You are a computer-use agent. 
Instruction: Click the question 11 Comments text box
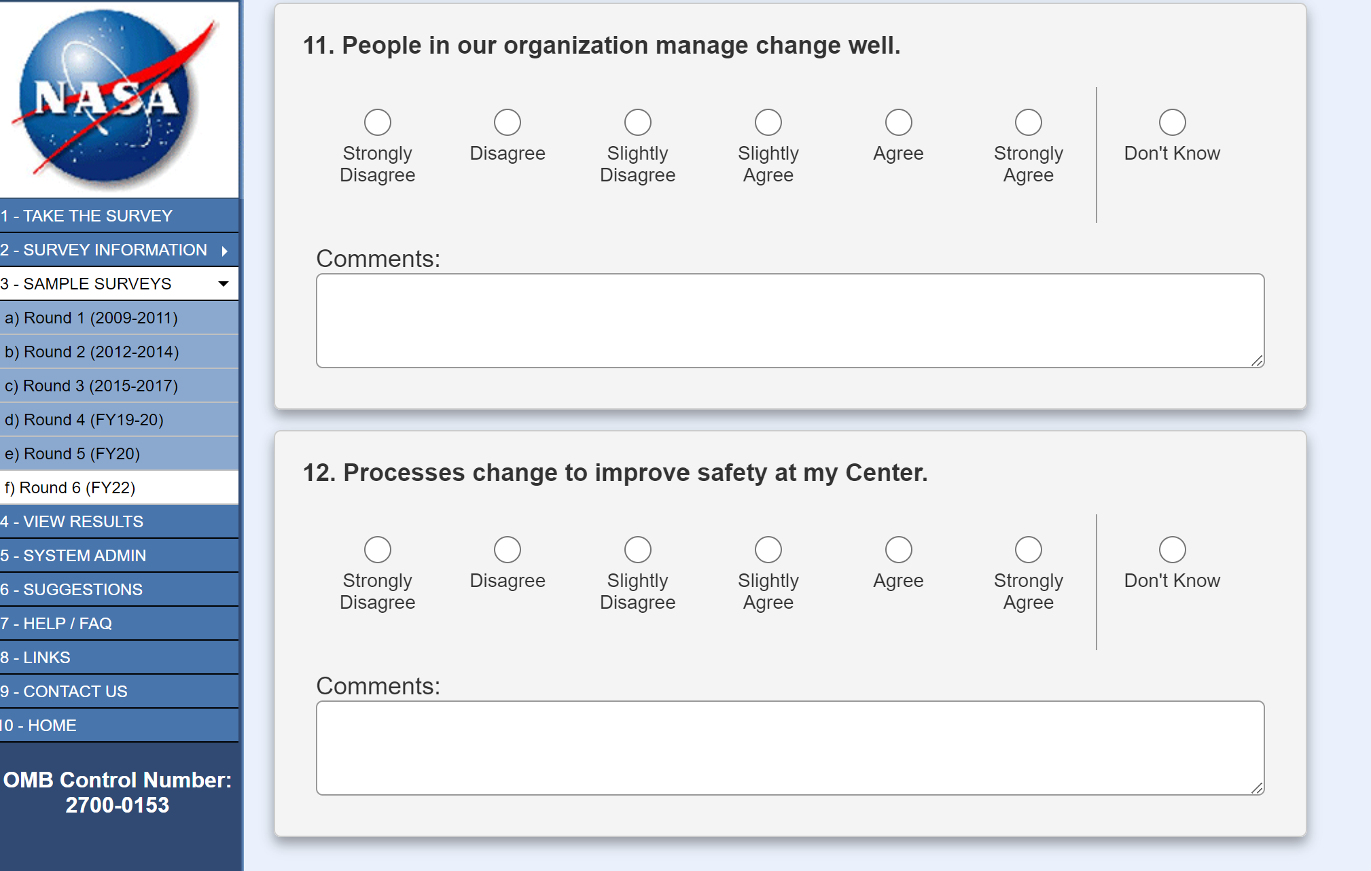(x=789, y=321)
